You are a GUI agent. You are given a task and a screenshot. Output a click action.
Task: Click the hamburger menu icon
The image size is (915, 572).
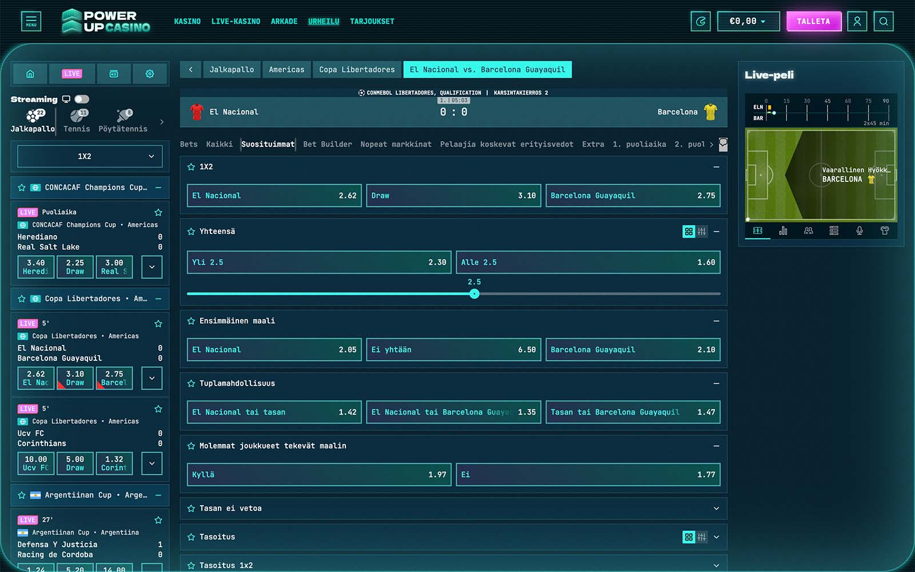(x=31, y=22)
